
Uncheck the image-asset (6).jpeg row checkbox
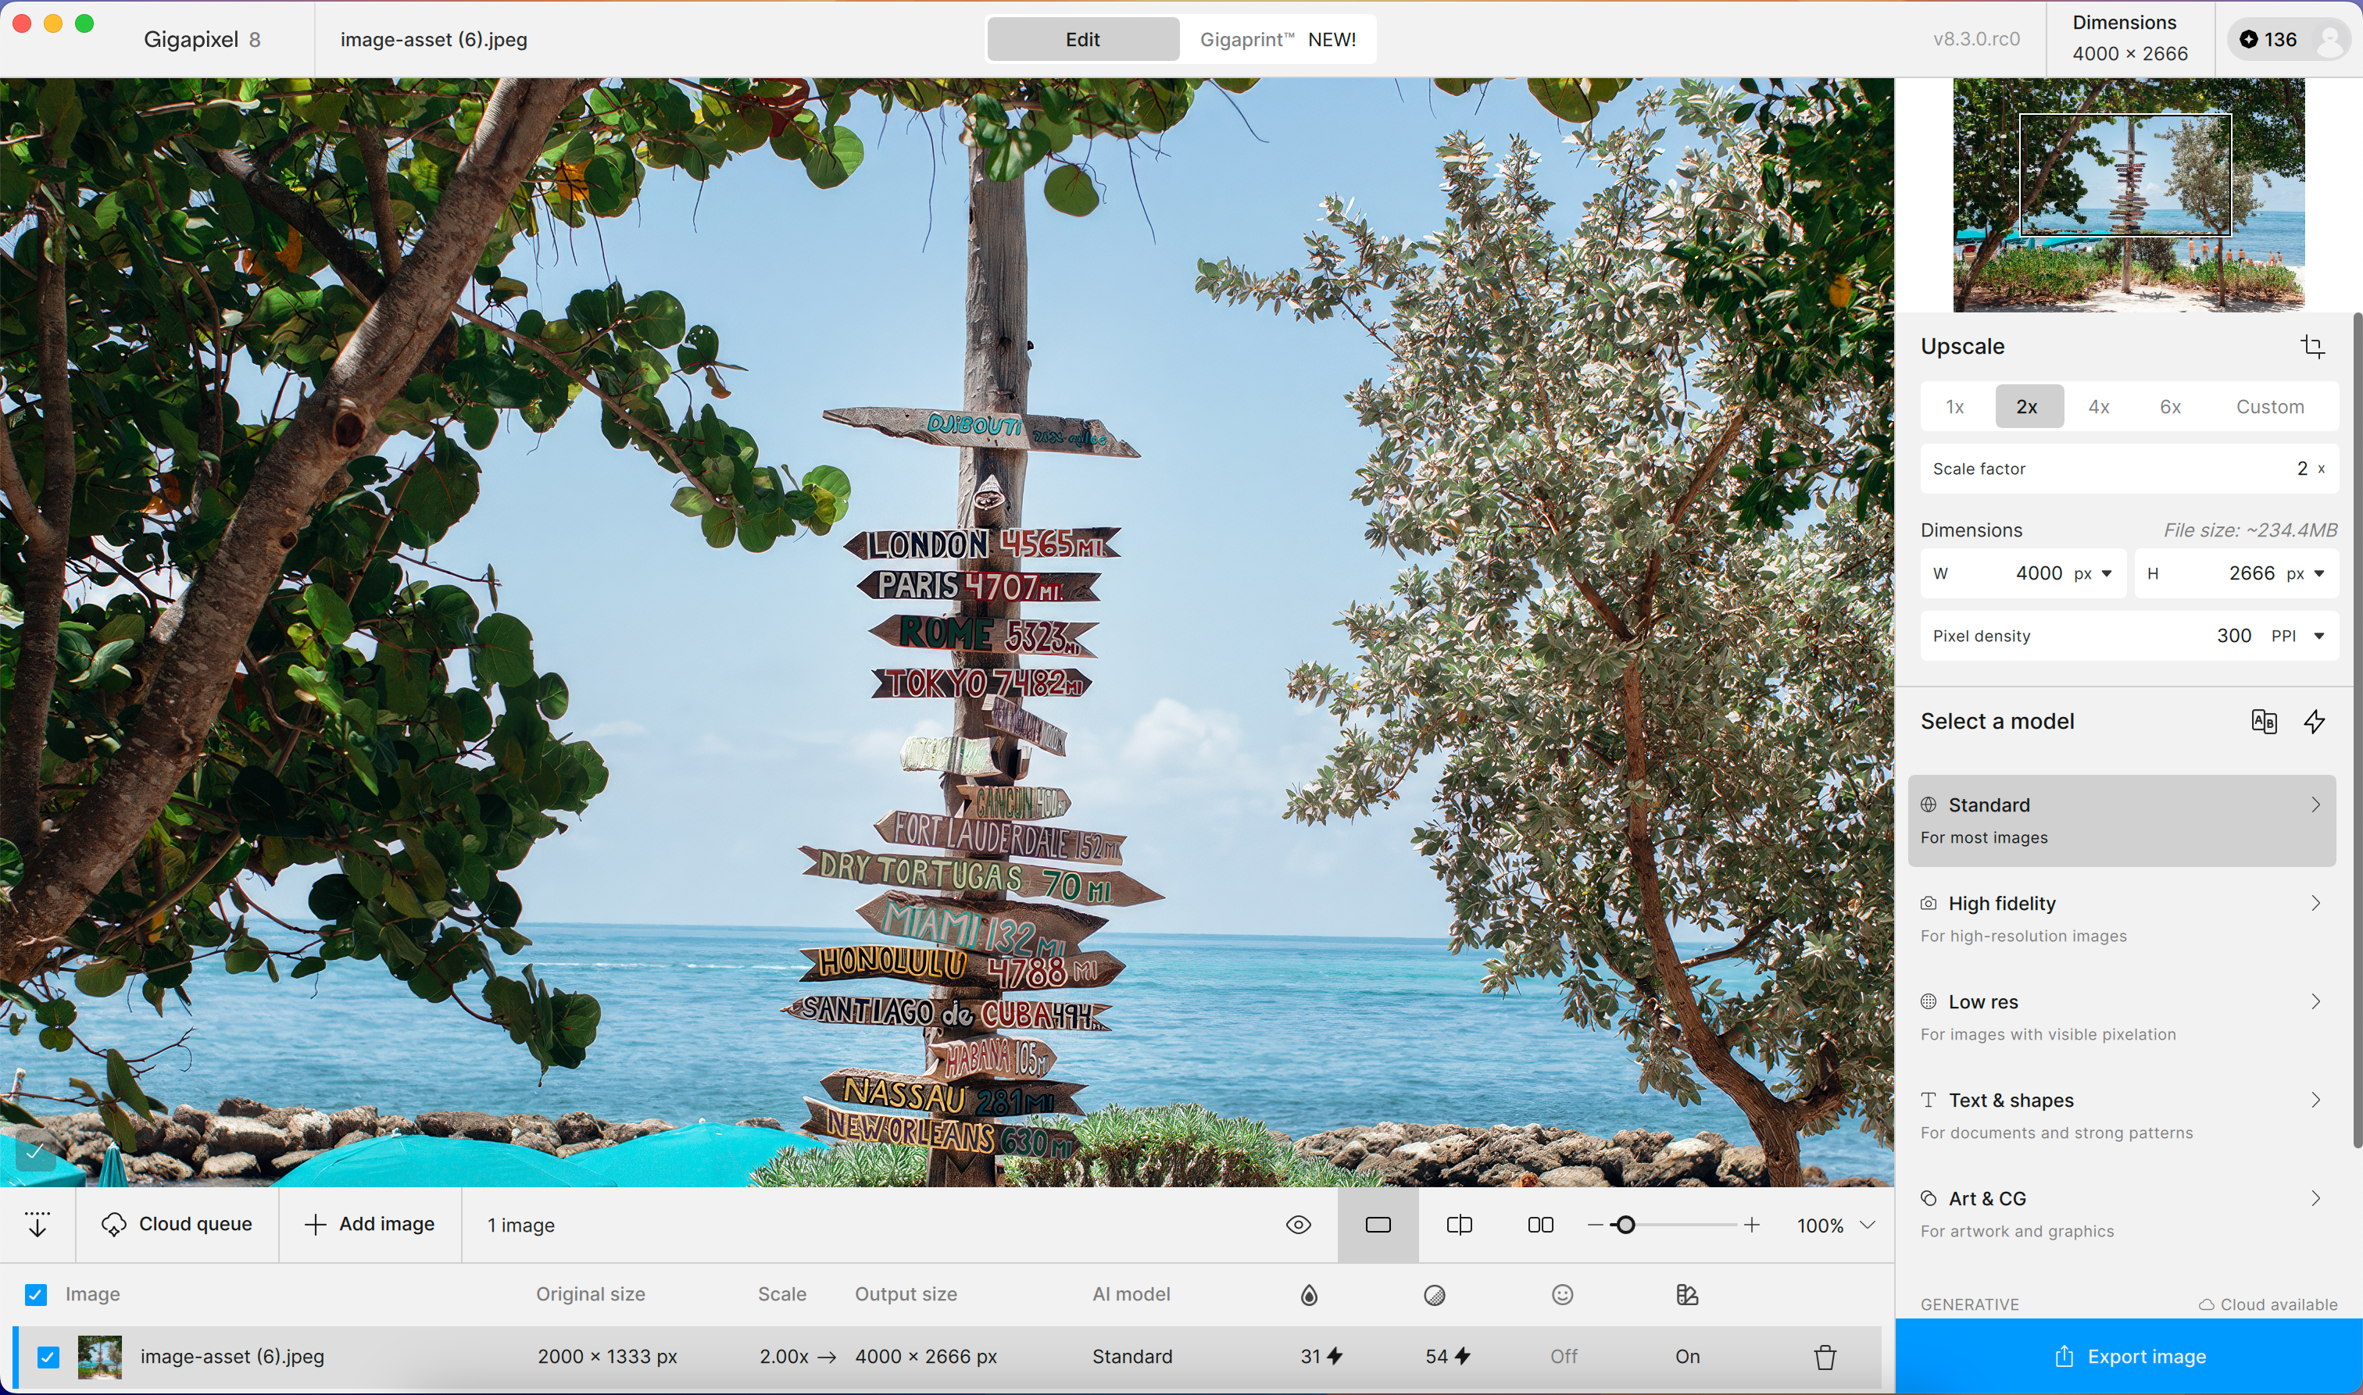pyautogui.click(x=48, y=1357)
